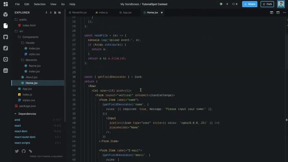Open the GitHub panel in sidebar
The width and height of the screenshot is (288, 162).
pyautogui.click(x=5, y=37)
